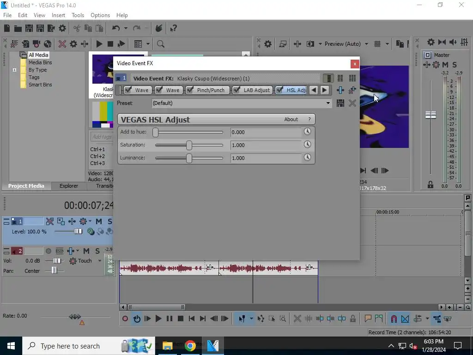The height and width of the screenshot is (355, 473).
Task: Uncheck the LAB Adjust effect
Action: pyautogui.click(x=236, y=90)
